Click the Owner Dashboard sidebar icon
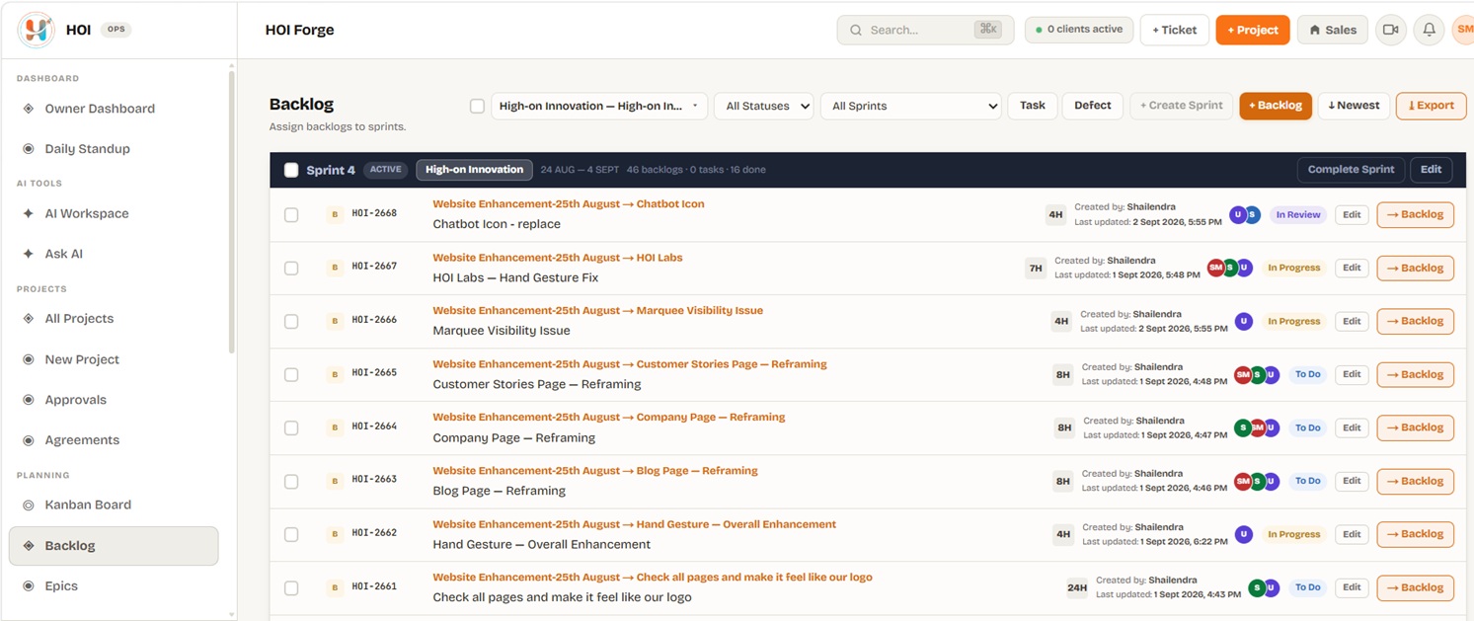This screenshot has width=1474, height=621. coord(29,109)
